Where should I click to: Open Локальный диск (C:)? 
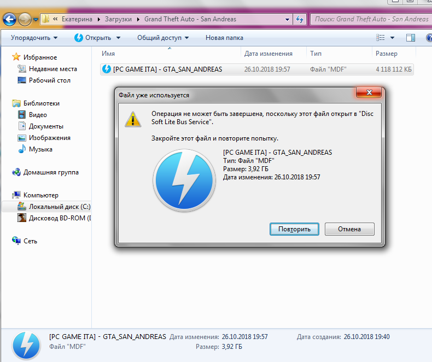(60, 207)
